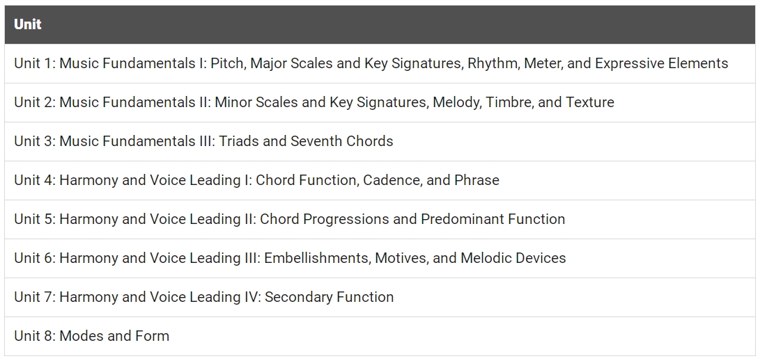Click Unit 7 Secondary Function row

(380, 297)
